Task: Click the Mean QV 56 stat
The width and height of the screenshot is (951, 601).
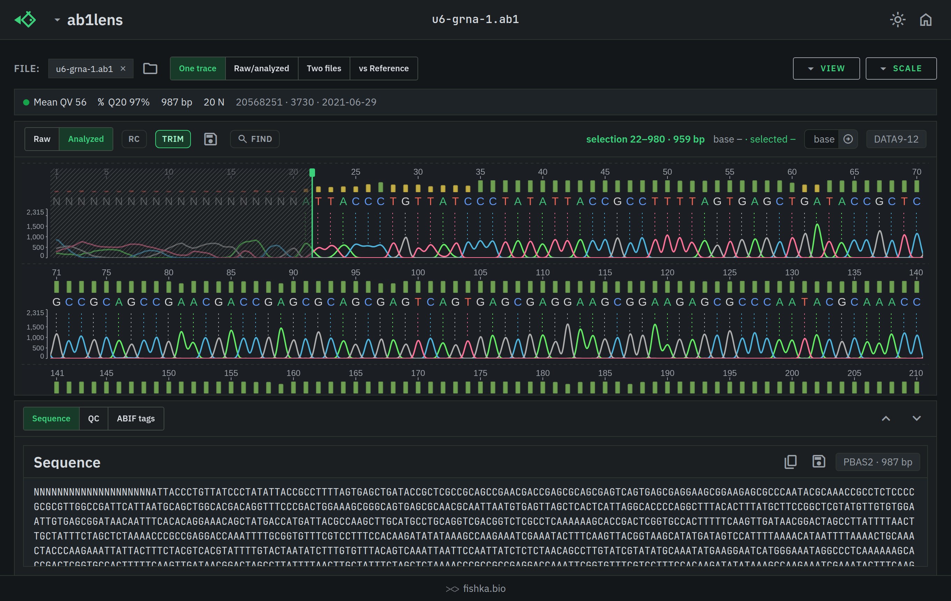Action: coord(60,102)
